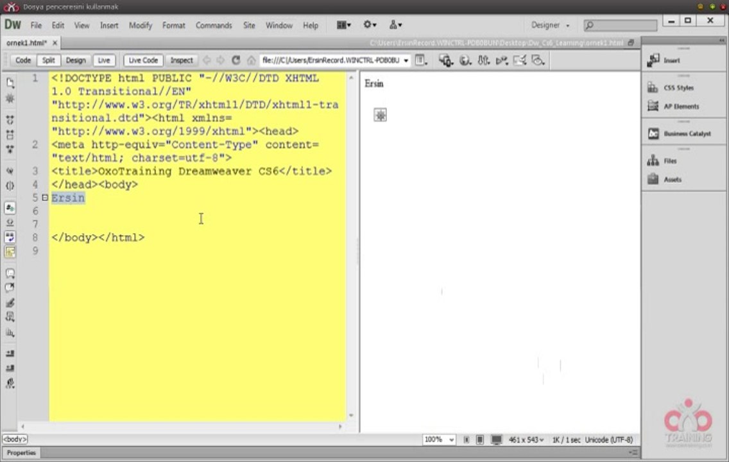Show the Code Navigator from coding toolbar
Image resolution: width=729 pixels, height=462 pixels.
[x=10, y=99]
